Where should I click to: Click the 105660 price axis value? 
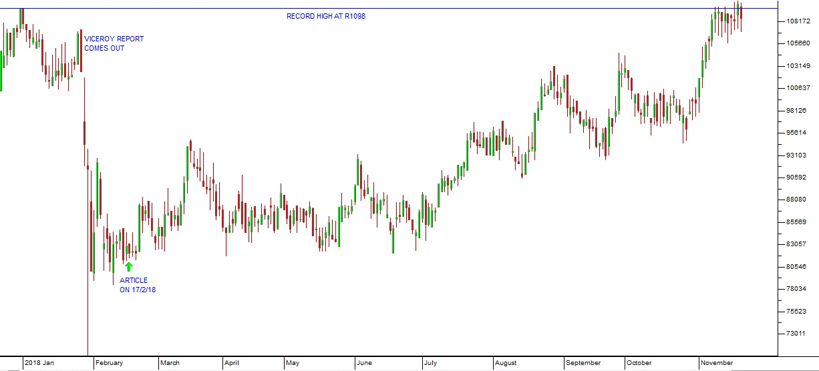(798, 43)
